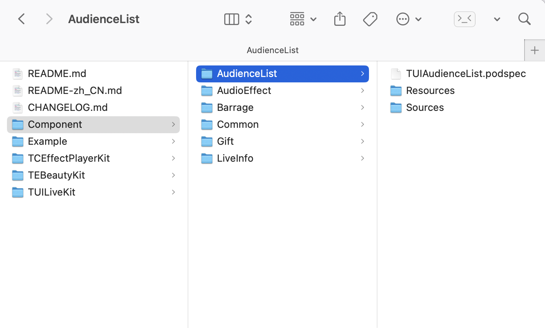The width and height of the screenshot is (545, 328).
Task: Select the README.md file
Action: tap(57, 74)
